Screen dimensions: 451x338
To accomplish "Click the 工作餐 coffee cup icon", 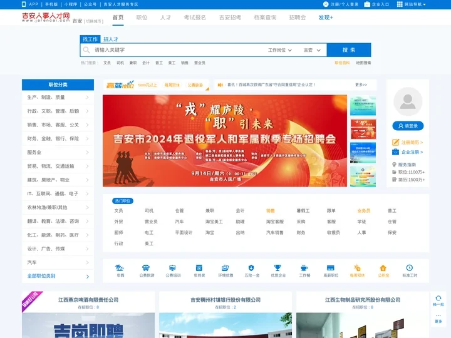I will point(304,268).
